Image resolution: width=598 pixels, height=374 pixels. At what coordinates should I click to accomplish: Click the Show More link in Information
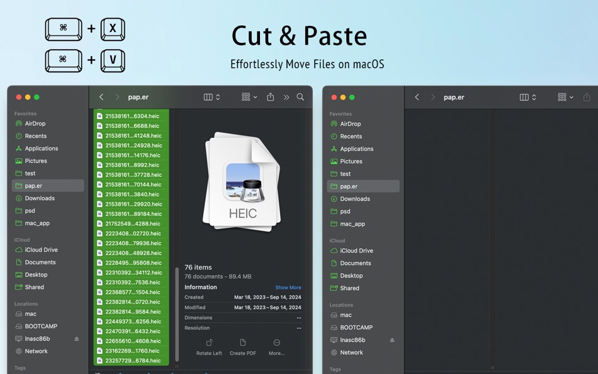tap(288, 287)
